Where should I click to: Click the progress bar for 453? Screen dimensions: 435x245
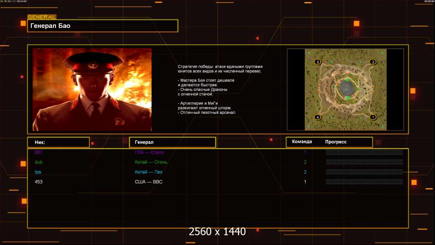[x=364, y=182]
